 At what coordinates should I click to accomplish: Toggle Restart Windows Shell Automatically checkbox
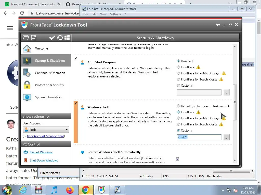pyautogui.click(x=177, y=159)
